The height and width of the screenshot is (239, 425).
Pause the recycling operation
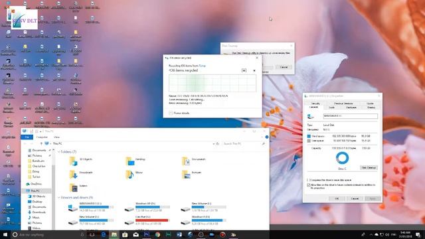coord(244,70)
